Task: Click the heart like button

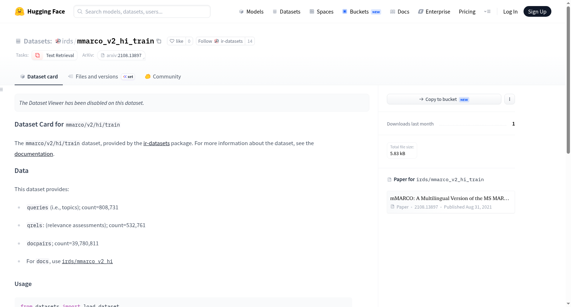Action: coord(176,41)
